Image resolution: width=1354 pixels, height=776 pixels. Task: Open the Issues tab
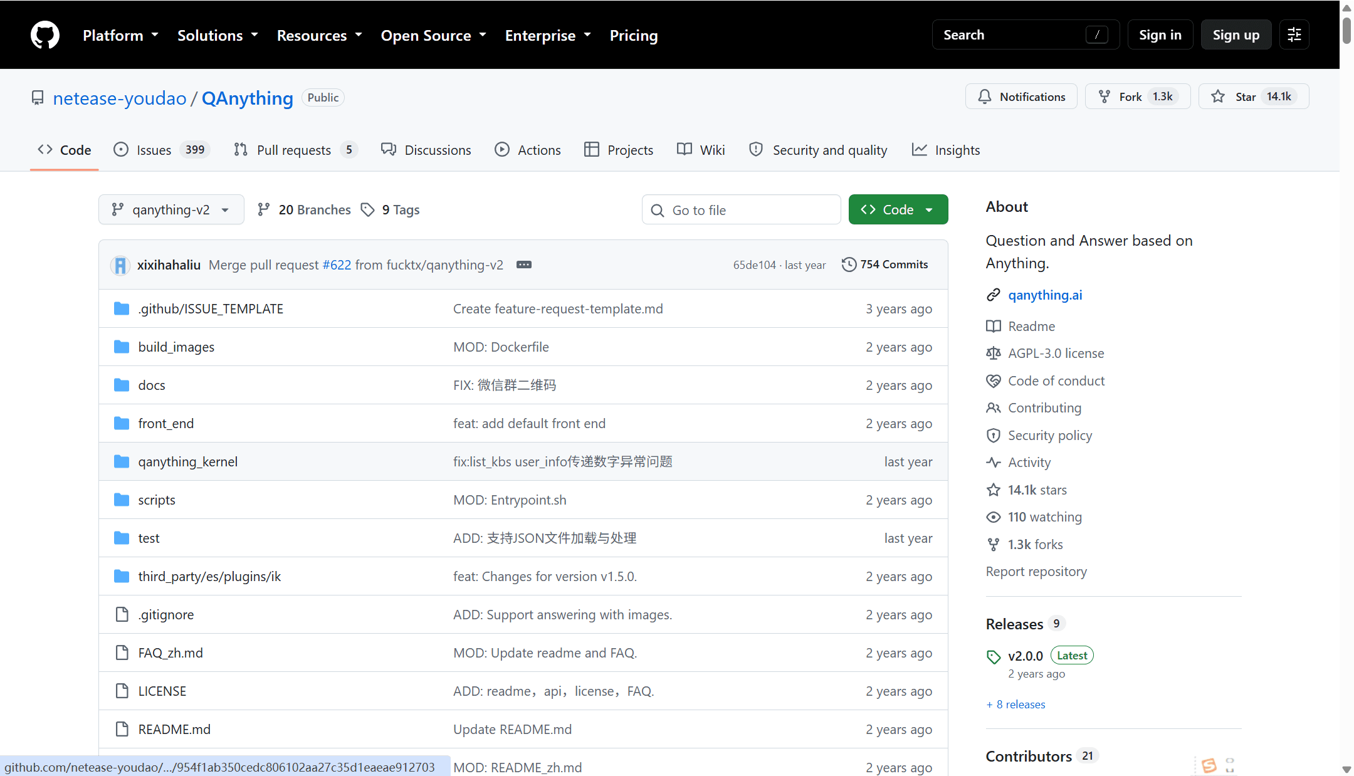(x=161, y=150)
